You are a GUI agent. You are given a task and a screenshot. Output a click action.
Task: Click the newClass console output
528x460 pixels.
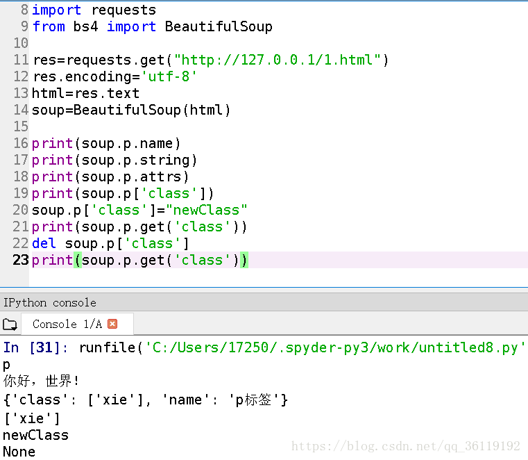(x=35, y=435)
